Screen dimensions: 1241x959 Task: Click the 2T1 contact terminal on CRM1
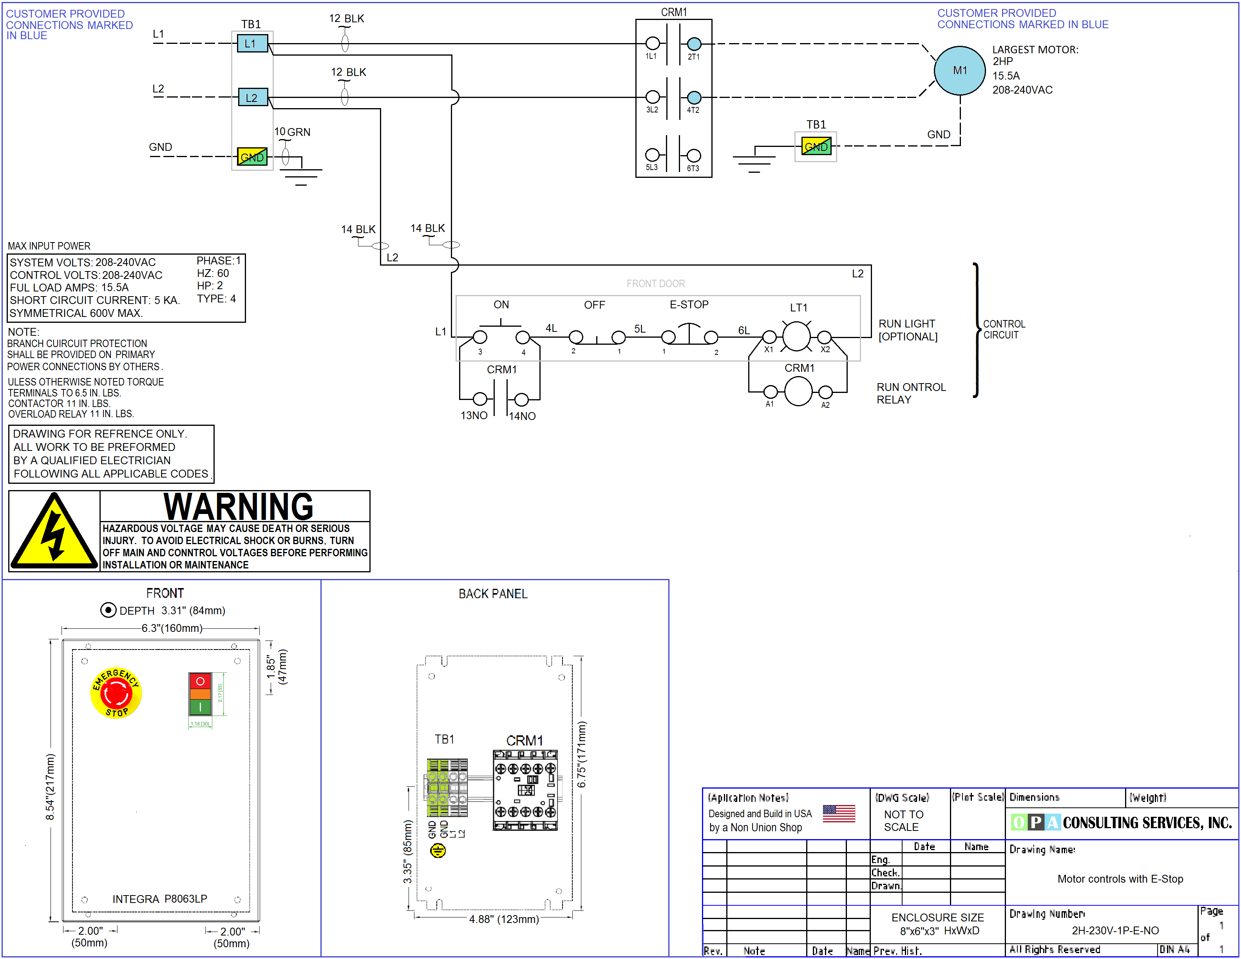click(694, 44)
